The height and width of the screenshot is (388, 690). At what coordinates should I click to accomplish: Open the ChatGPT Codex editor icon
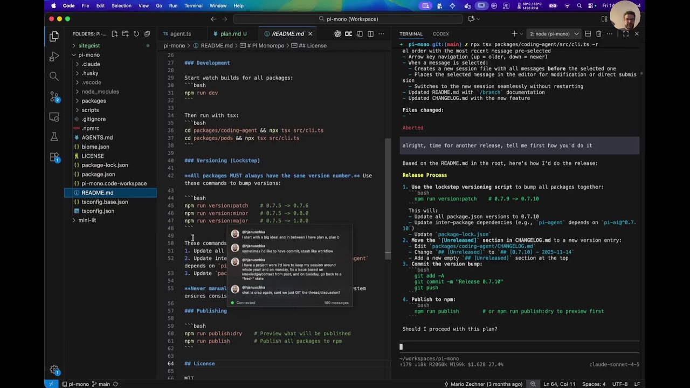tap(337, 34)
